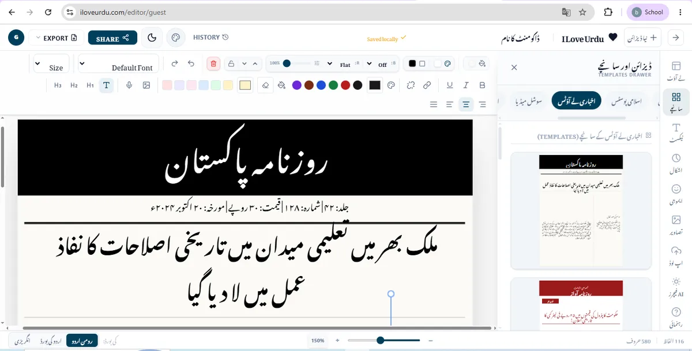The image size is (692, 351).
Task: Click the unlink broken-chain icon
Action: pos(411,85)
